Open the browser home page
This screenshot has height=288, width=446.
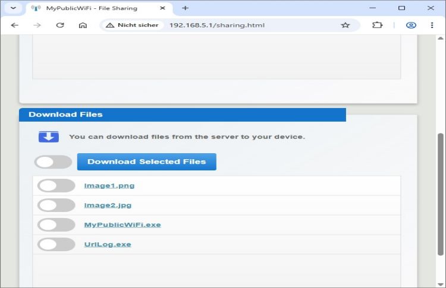point(83,26)
